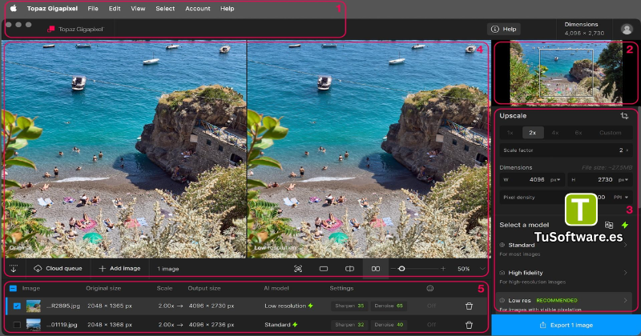
Task: Click the green lightning auto-select icon
Action: tap(625, 225)
